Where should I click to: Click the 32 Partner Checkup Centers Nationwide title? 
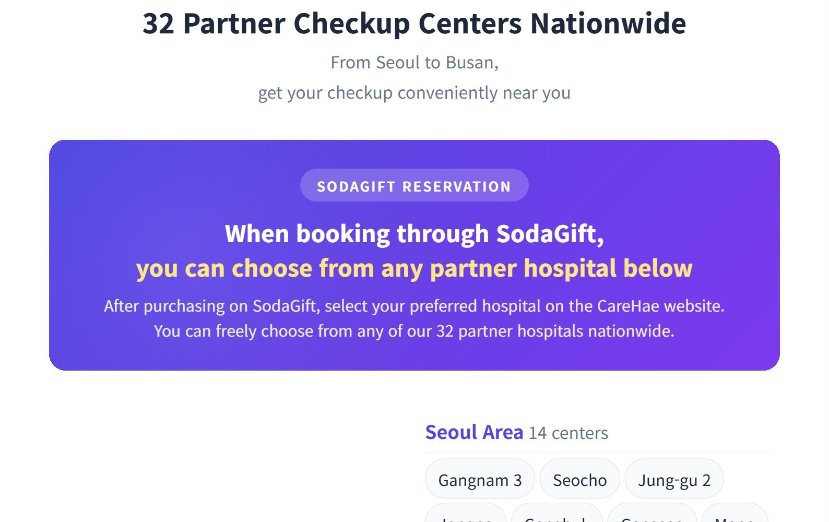tap(414, 23)
